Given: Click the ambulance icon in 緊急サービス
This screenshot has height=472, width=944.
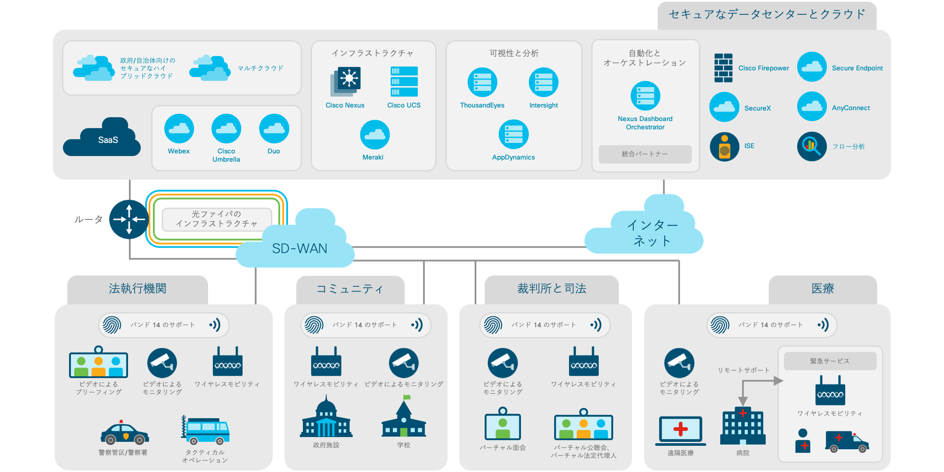Looking at the screenshot, I should pyautogui.click(x=847, y=442).
